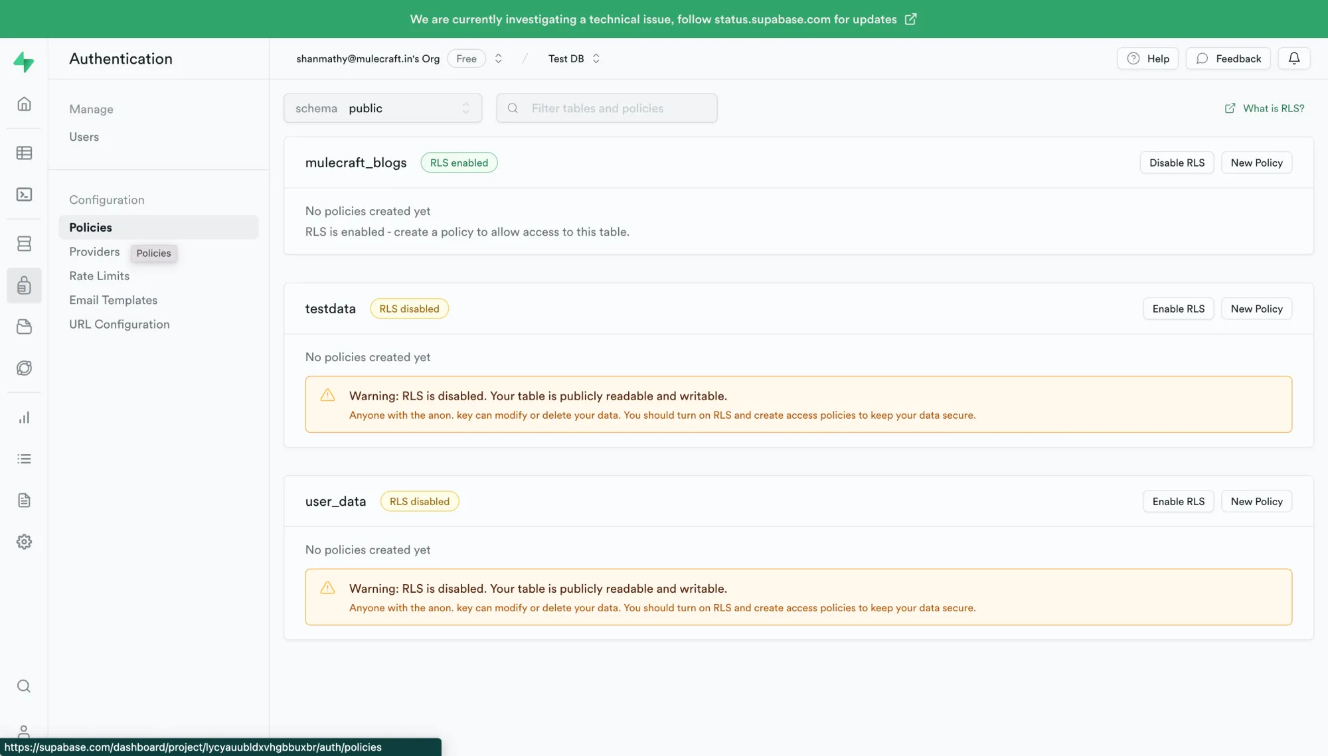
Task: Expand the schema public dropdown
Action: tap(382, 108)
